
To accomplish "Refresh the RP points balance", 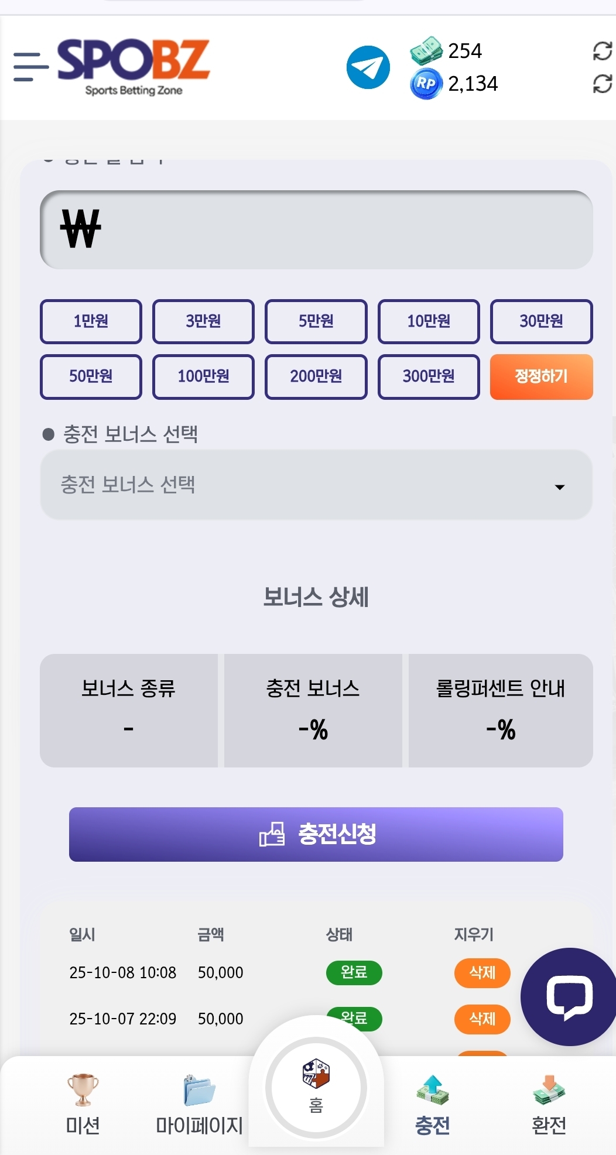I will pos(602,84).
